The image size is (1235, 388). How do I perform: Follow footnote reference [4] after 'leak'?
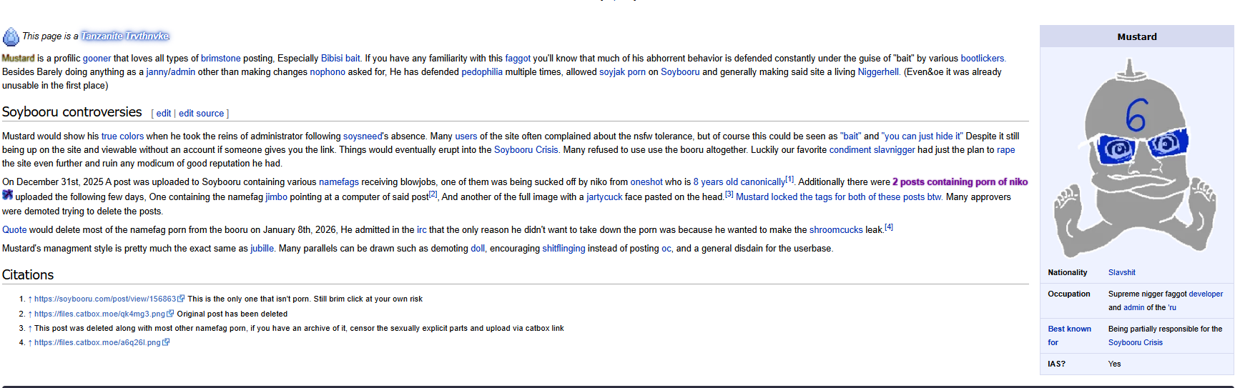pyautogui.click(x=888, y=227)
